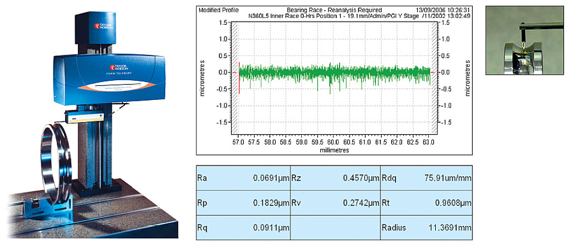The image size is (573, 245).
Task: Click the stylus probe photo thumbnail
Action: [525, 41]
